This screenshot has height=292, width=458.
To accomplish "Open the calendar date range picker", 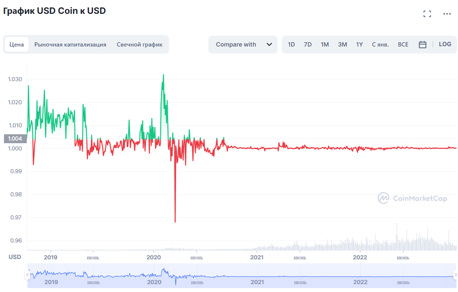I will pyautogui.click(x=423, y=45).
